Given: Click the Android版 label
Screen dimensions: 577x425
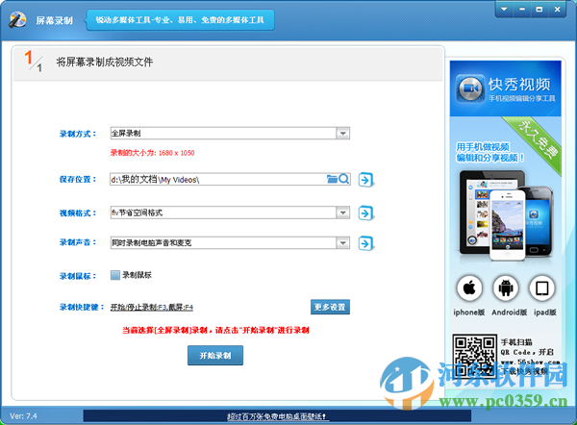Looking at the screenshot, I should point(510,312).
